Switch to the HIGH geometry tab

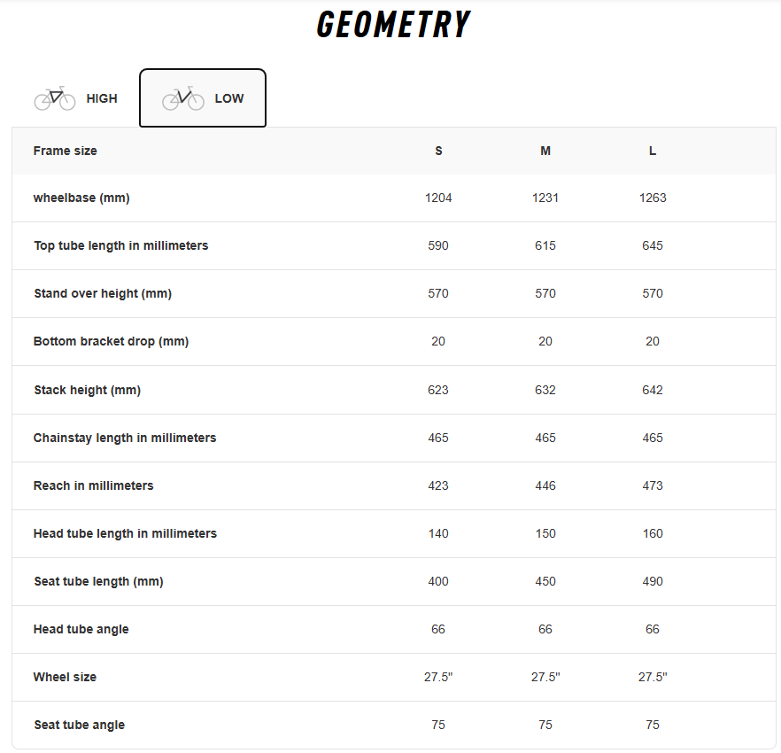coord(76,98)
